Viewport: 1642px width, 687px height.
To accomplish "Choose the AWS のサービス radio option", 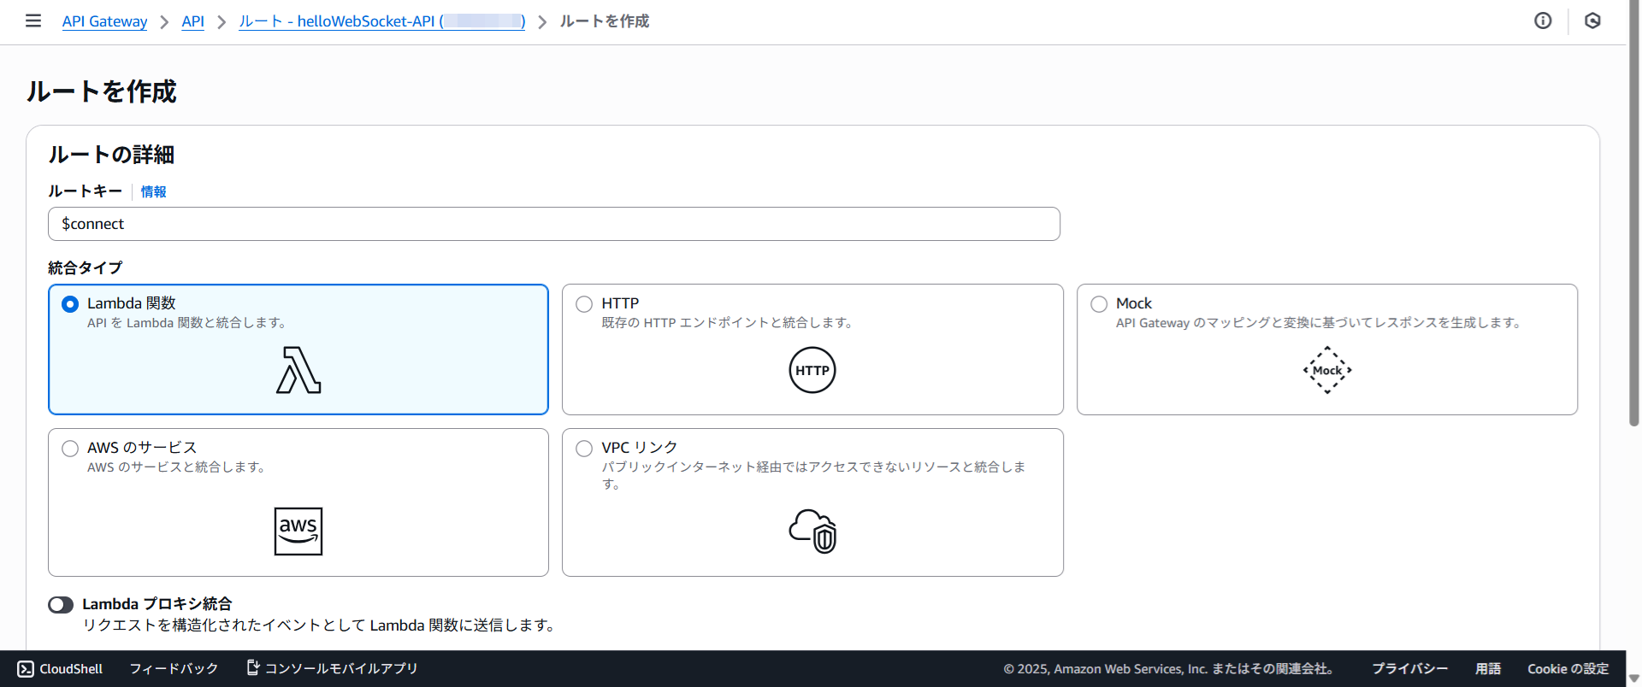I will pos(70,449).
